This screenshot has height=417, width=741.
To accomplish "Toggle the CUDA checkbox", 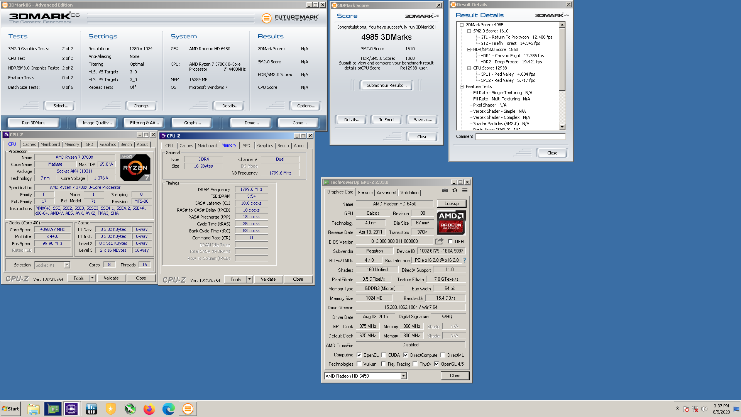I will pos(384,355).
